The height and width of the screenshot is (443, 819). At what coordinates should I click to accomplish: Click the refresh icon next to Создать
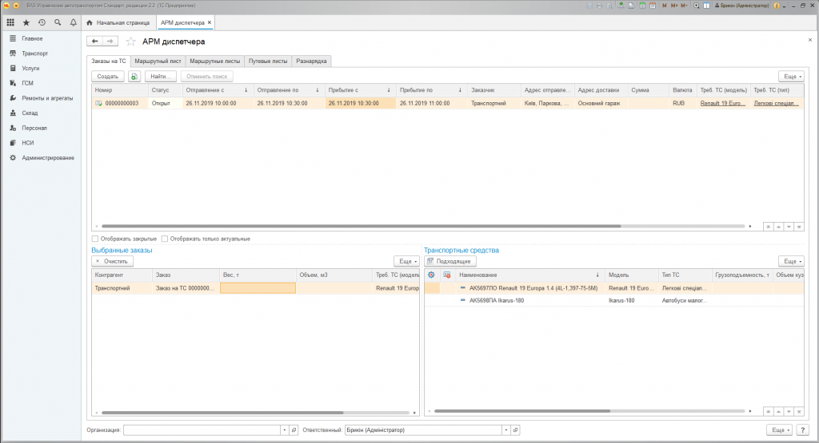134,76
